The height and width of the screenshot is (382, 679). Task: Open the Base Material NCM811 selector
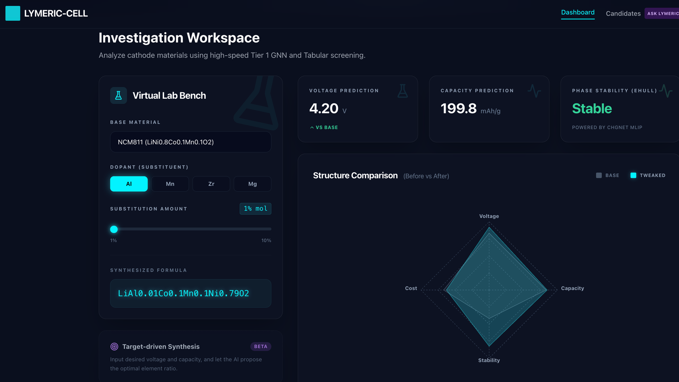click(191, 142)
